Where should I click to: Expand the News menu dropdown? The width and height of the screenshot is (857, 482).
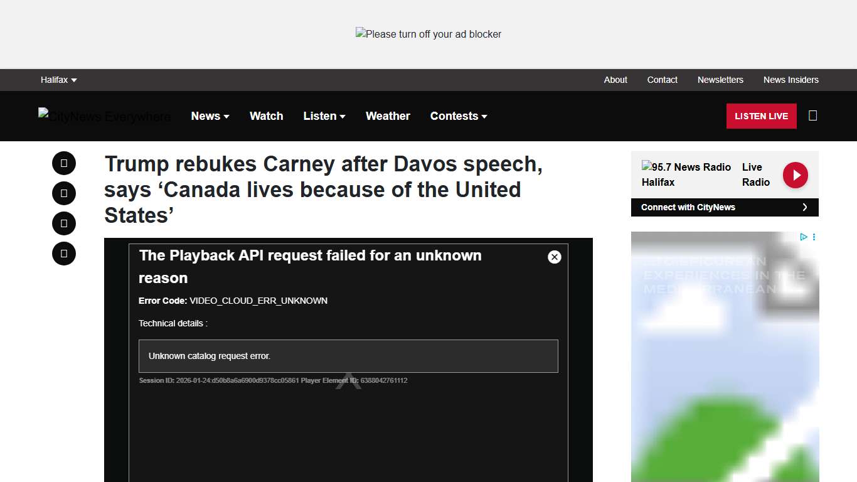click(x=210, y=116)
